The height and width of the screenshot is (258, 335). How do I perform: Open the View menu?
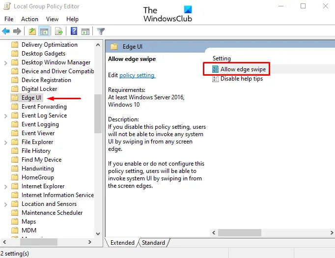52,19
